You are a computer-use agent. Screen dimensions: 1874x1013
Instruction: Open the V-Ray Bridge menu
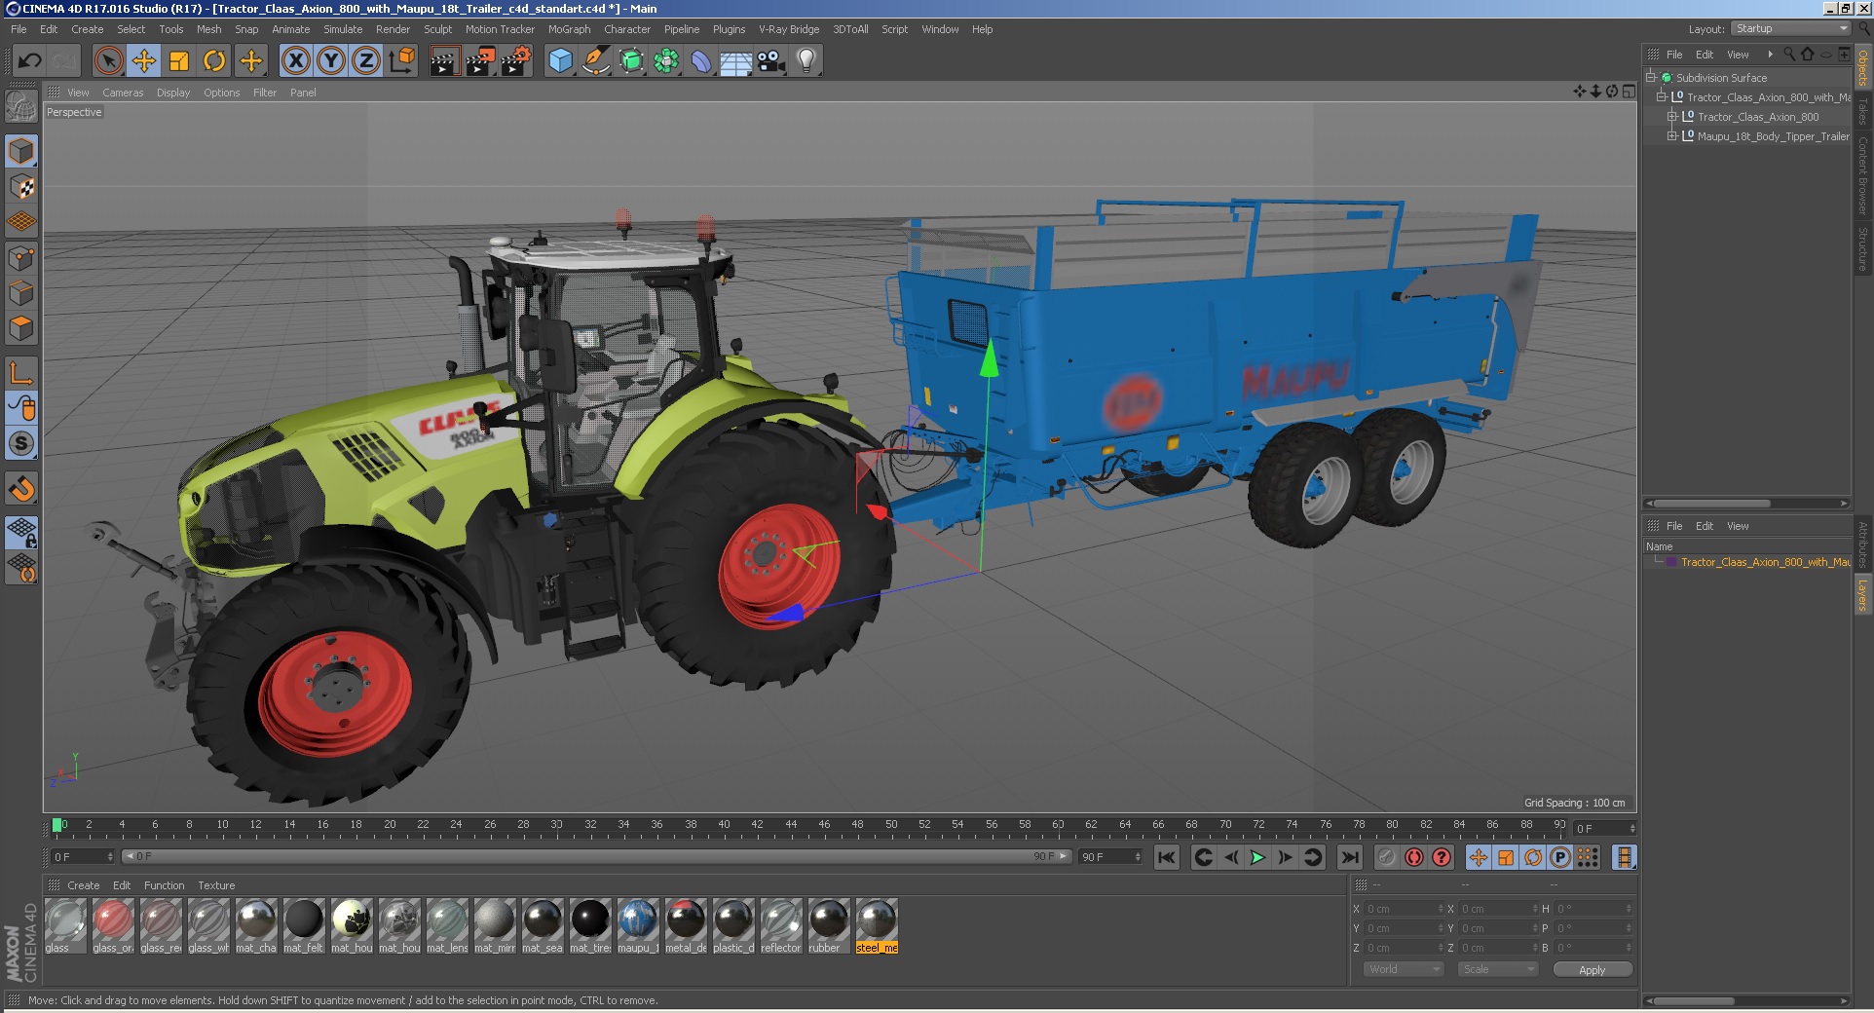click(x=789, y=29)
